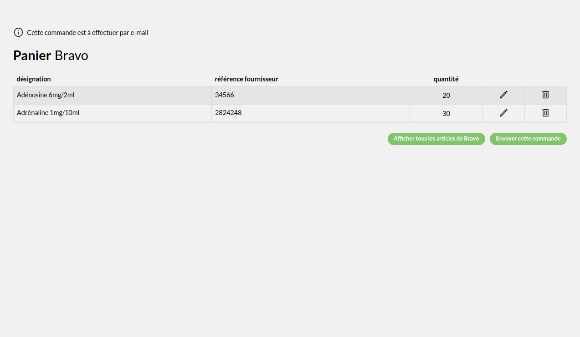Show all articles from Bravo
The image size is (580, 337).
click(x=436, y=139)
